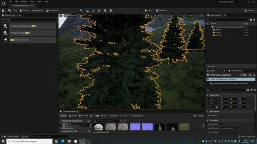Image resolution: width=257 pixels, height=144 pixels.
Task: Clear the Place Actors search field
Action: click(4, 20)
